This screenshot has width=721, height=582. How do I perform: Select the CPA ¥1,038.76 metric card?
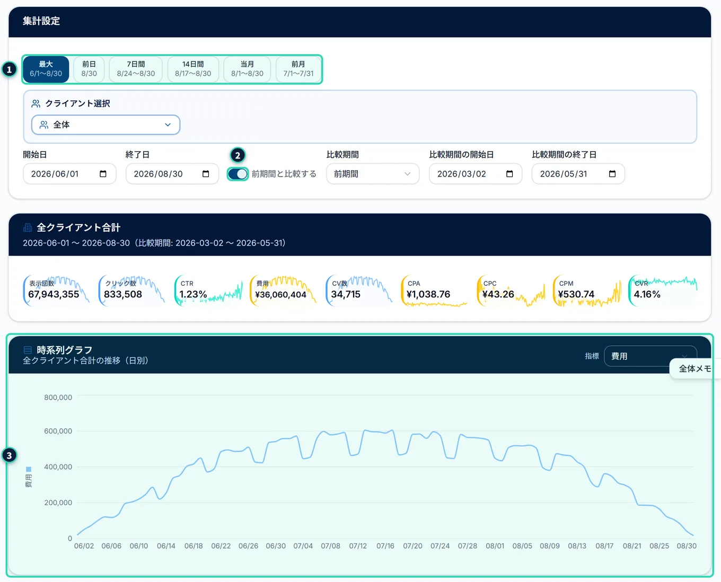pos(435,290)
